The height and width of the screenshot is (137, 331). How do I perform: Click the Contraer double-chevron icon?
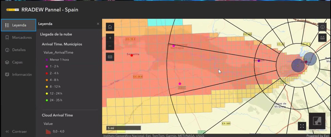point(7,131)
